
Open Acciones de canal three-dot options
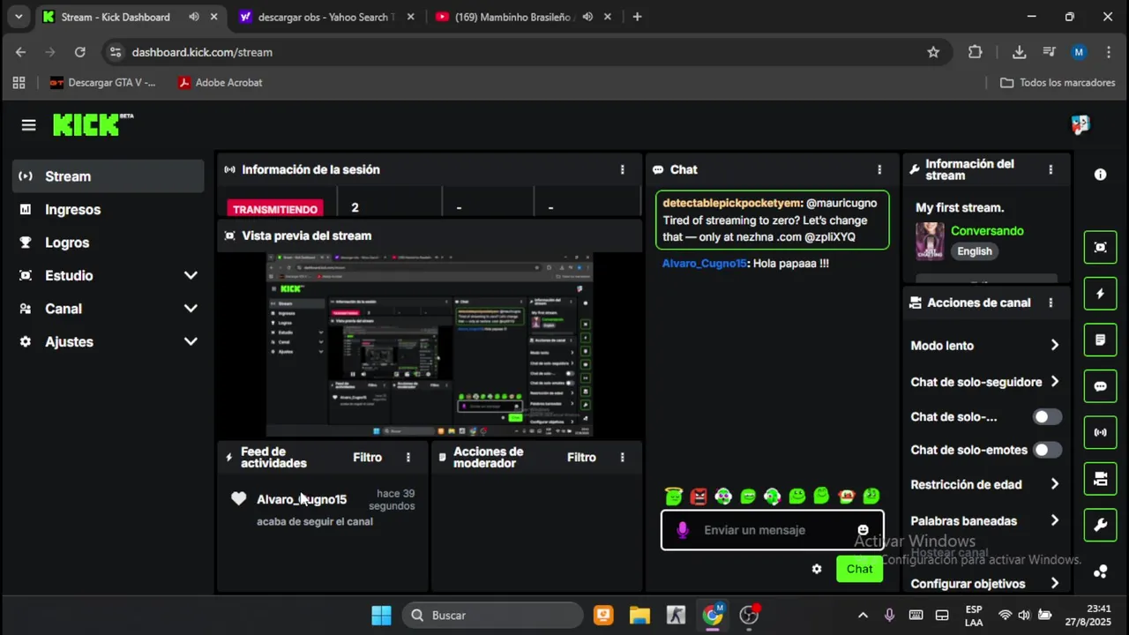(1050, 303)
